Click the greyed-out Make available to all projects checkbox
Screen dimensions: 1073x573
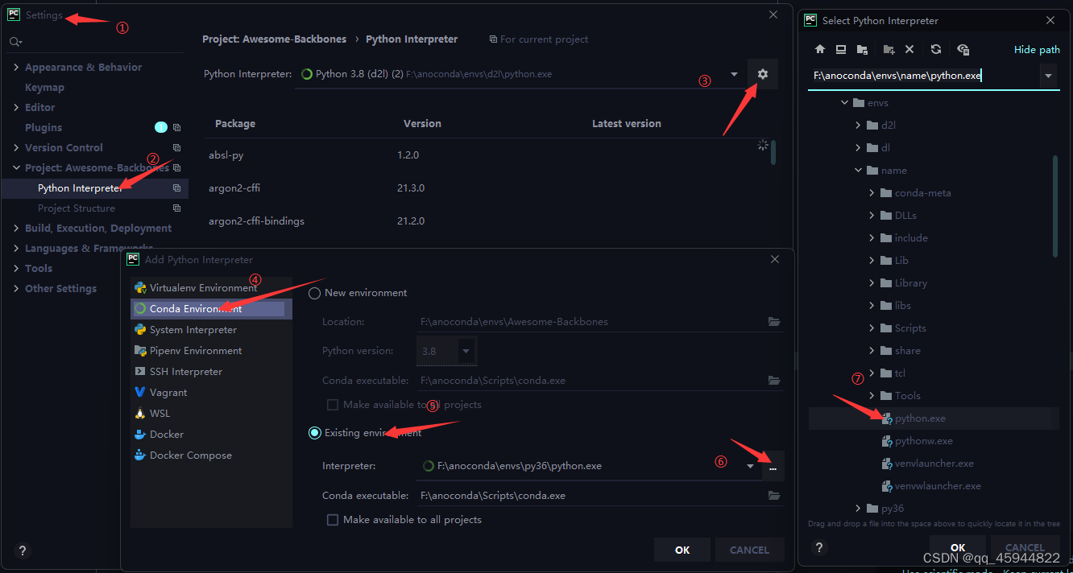click(x=333, y=405)
